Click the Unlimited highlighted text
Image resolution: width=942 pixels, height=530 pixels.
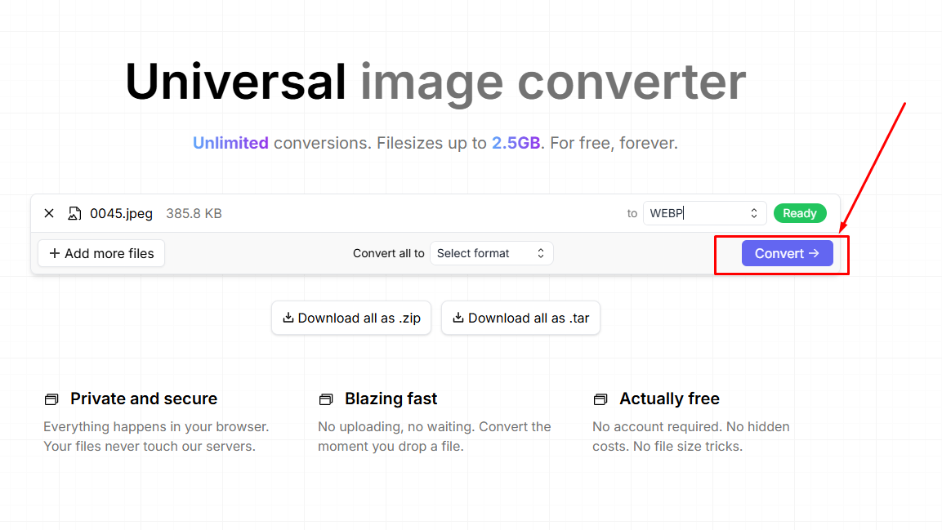pyautogui.click(x=230, y=143)
